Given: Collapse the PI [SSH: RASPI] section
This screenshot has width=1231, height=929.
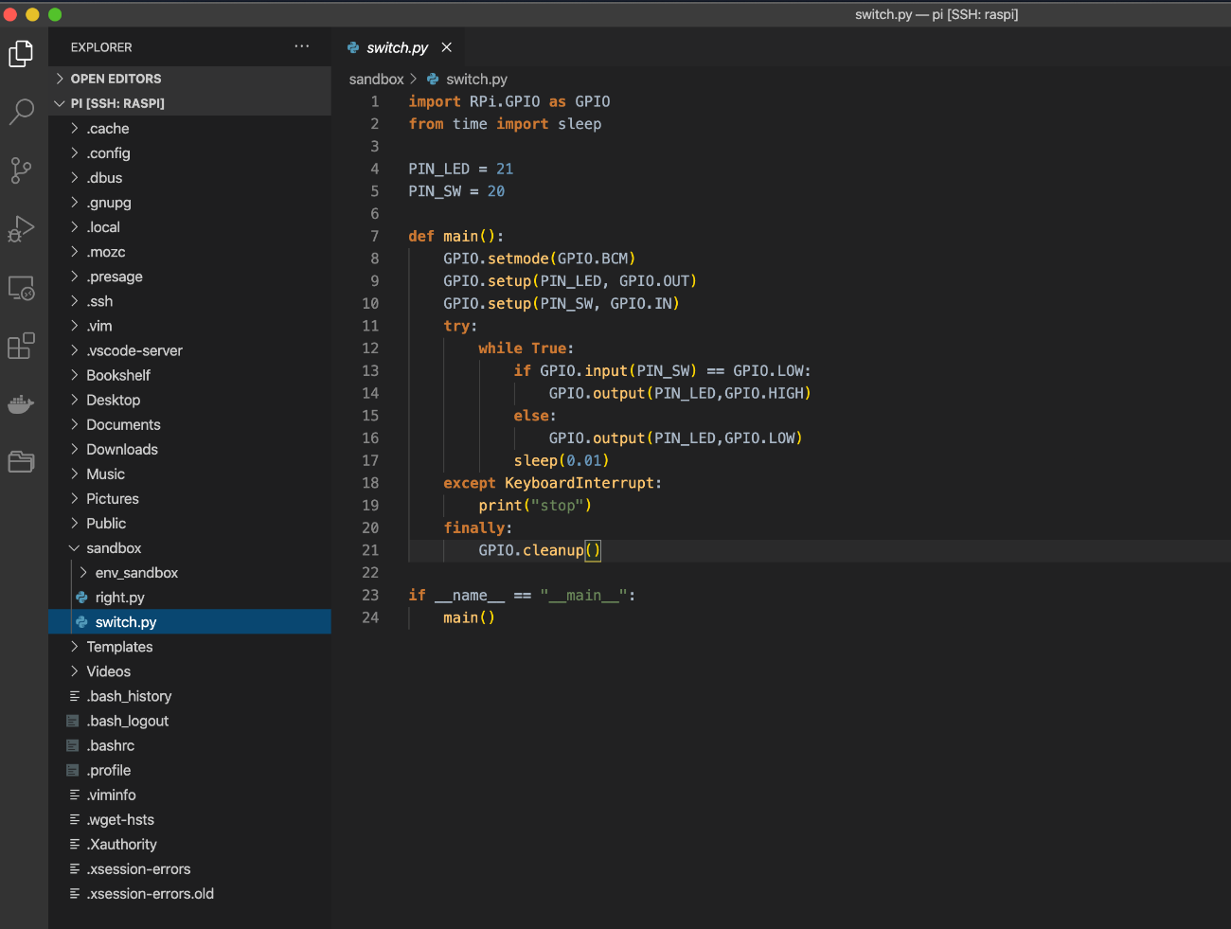Looking at the screenshot, I should tap(117, 103).
